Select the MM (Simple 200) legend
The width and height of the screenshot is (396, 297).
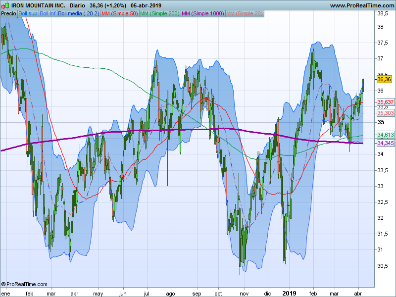(159, 14)
